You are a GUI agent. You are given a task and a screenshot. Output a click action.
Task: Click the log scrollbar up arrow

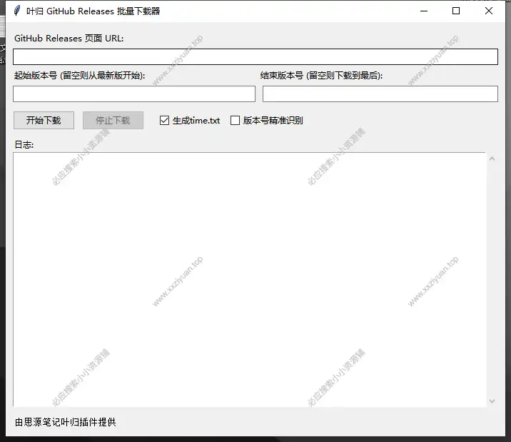(x=491, y=159)
